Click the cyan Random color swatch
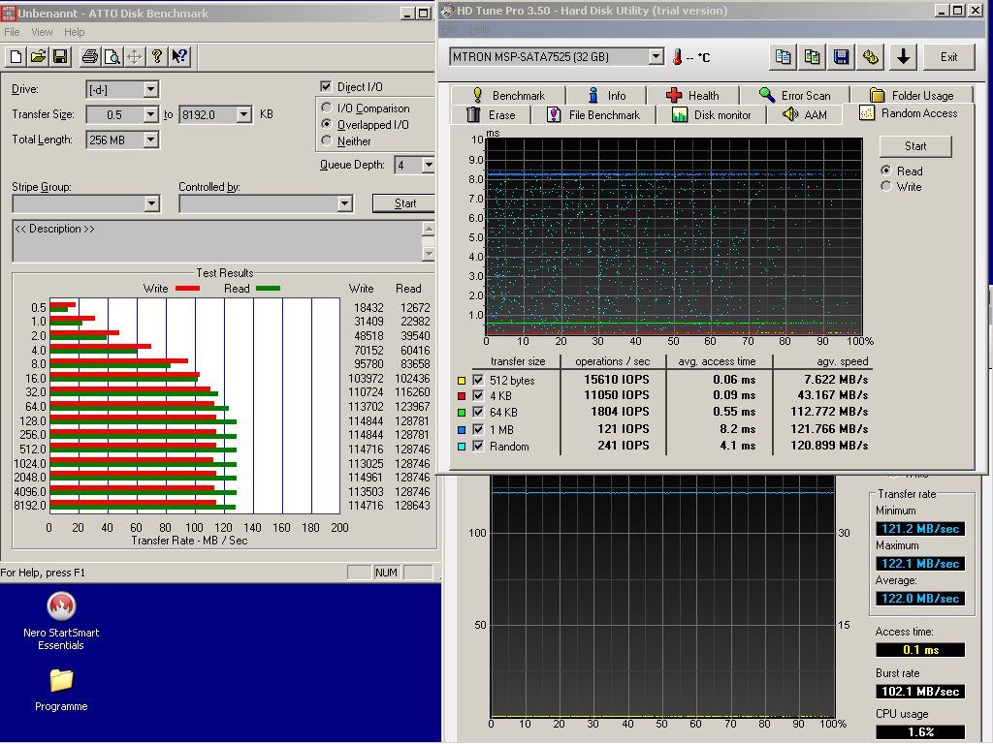The height and width of the screenshot is (744, 993). 462,447
